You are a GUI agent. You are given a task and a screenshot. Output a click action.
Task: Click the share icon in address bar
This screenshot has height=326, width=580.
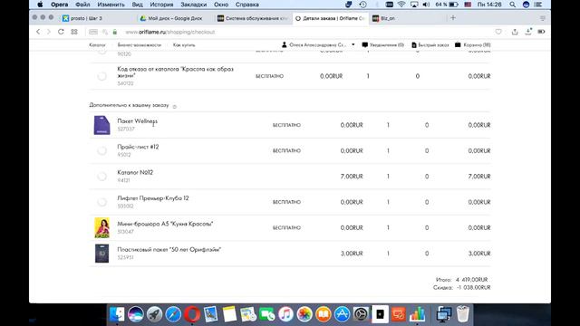tap(515, 32)
